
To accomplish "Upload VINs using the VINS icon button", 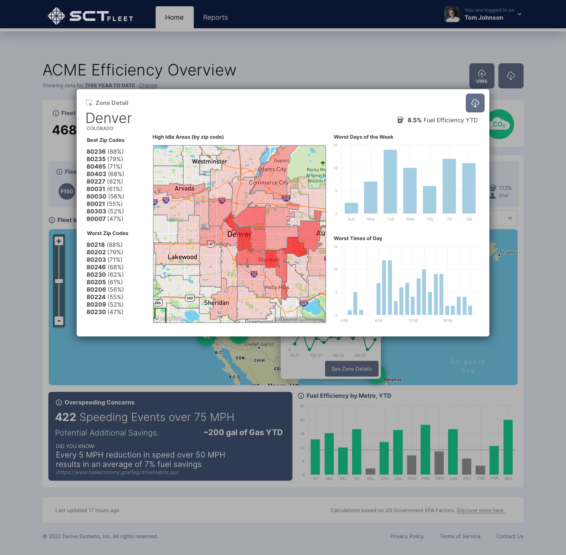I will [481, 76].
